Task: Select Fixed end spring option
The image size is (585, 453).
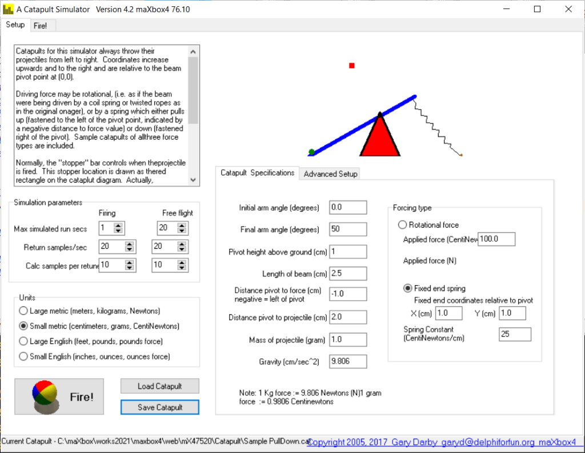Action: click(408, 288)
